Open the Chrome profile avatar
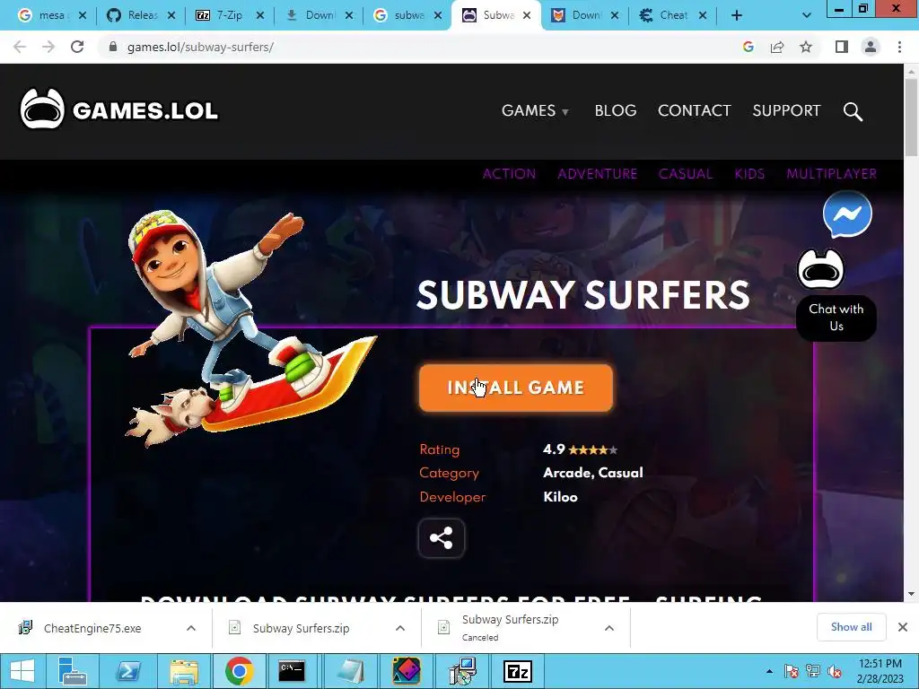This screenshot has width=919, height=689. pyautogui.click(x=871, y=47)
